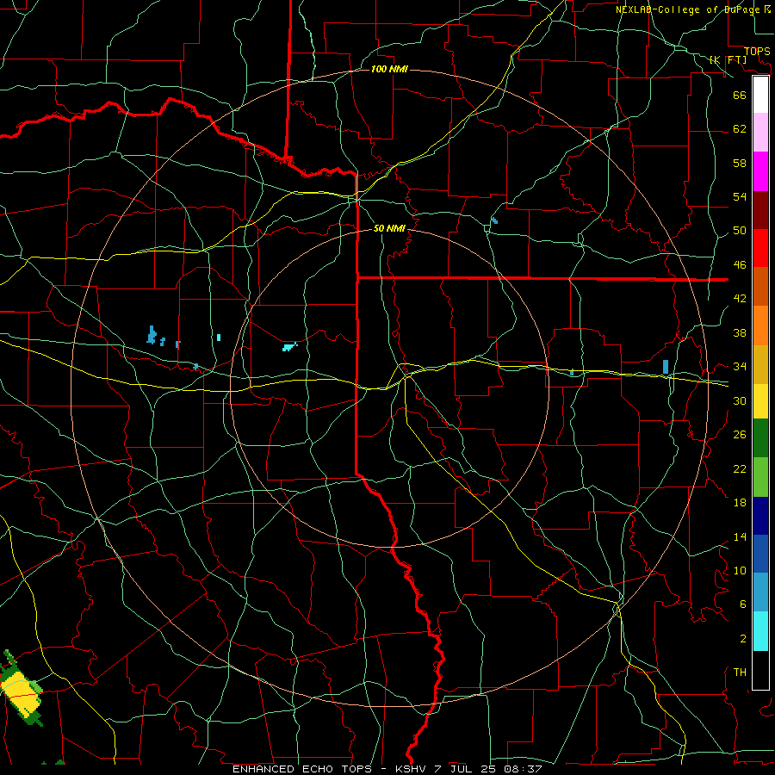This screenshot has width=775, height=775.
Task: Click the legend value "6"
Action: point(743,604)
